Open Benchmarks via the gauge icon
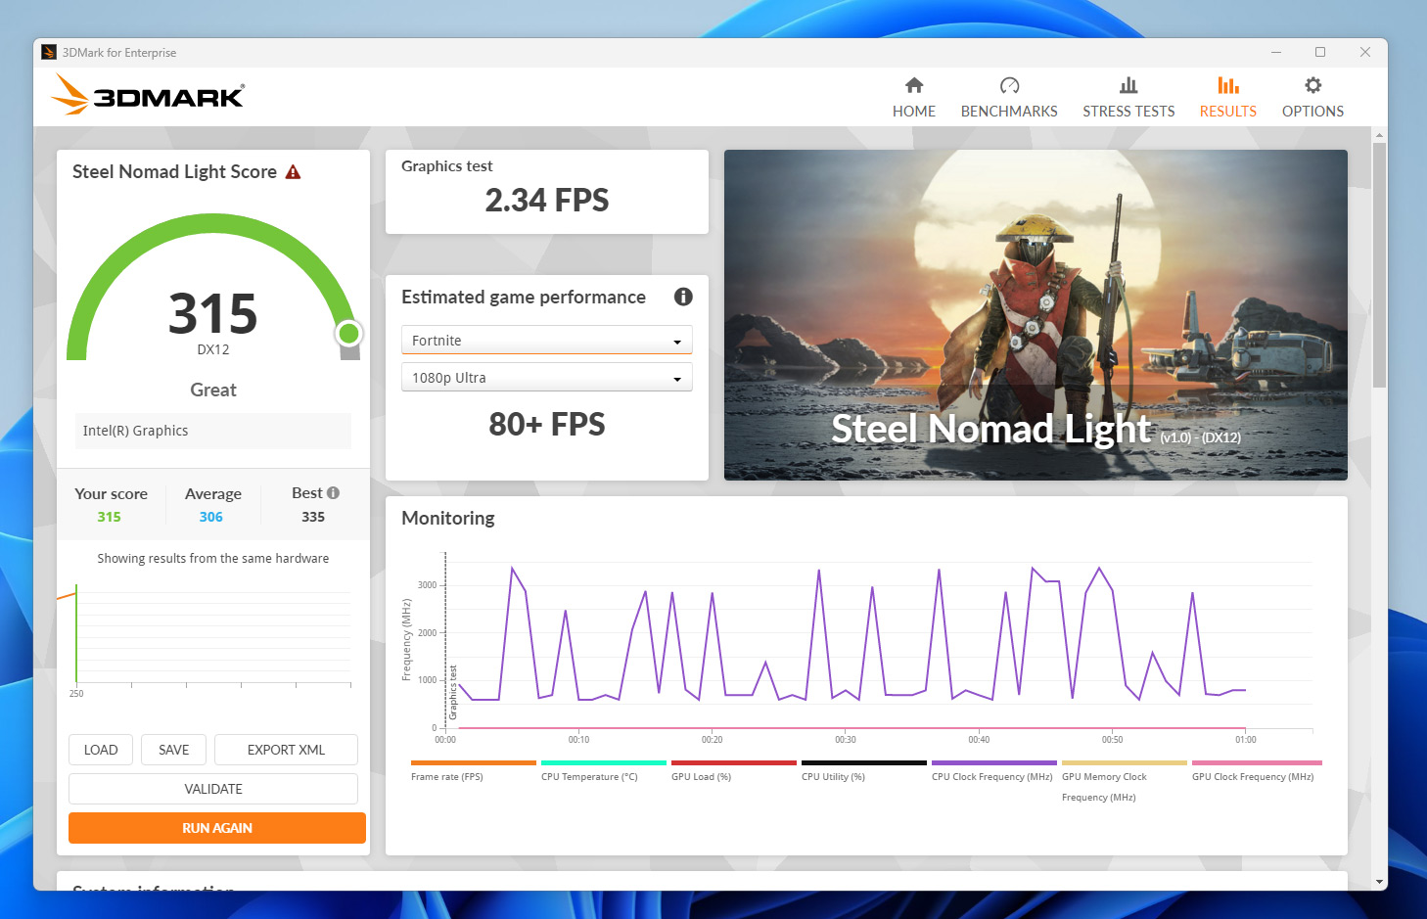This screenshot has height=919, width=1427. tap(1009, 86)
